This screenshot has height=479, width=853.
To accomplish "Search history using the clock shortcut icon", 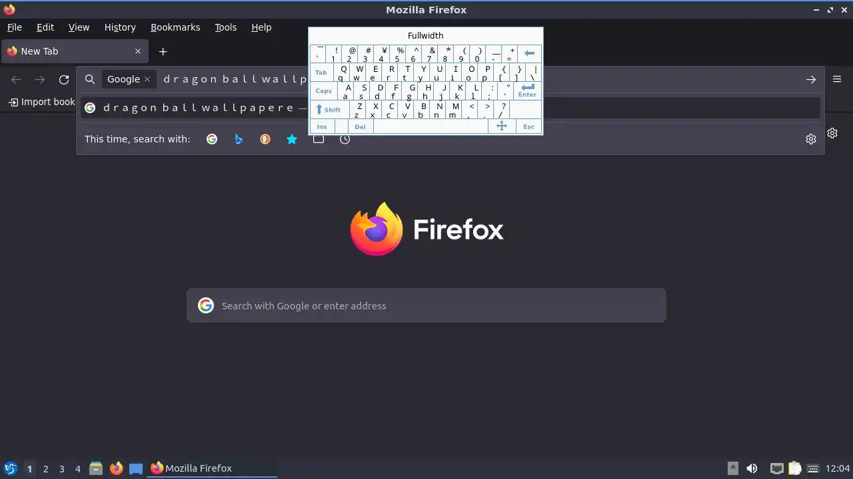I will click(x=345, y=139).
